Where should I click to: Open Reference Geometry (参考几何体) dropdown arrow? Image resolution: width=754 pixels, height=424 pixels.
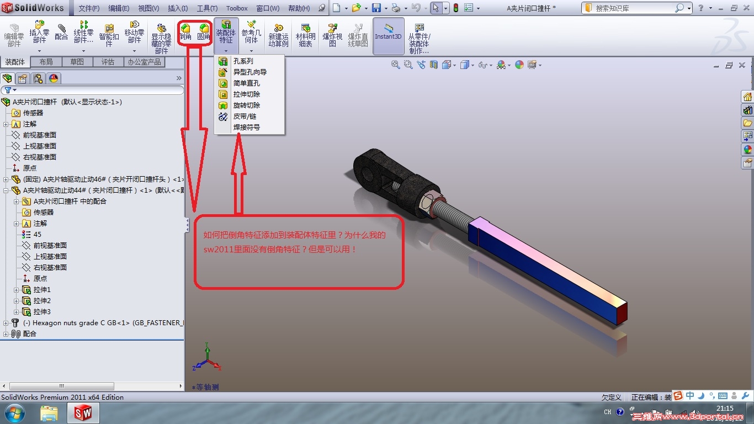pos(251,51)
